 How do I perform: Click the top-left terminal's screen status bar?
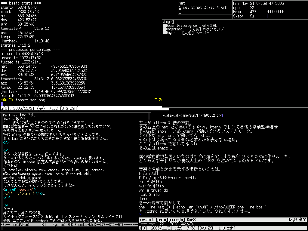pos(85,108)
